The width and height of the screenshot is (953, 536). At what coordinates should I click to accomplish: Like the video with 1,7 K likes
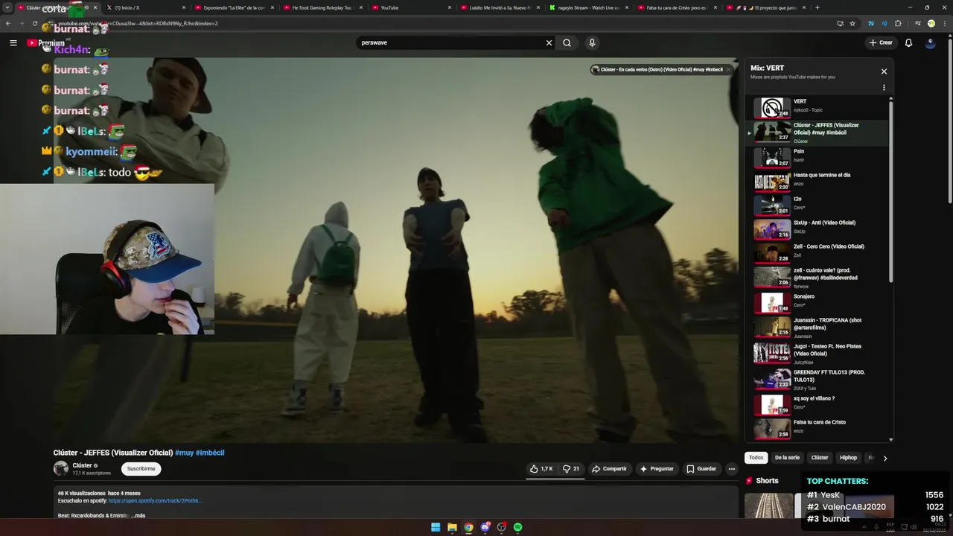point(541,469)
